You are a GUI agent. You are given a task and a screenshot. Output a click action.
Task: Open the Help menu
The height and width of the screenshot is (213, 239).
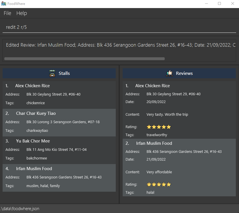22,13
